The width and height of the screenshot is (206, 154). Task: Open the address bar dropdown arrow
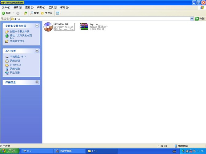coord(192,19)
